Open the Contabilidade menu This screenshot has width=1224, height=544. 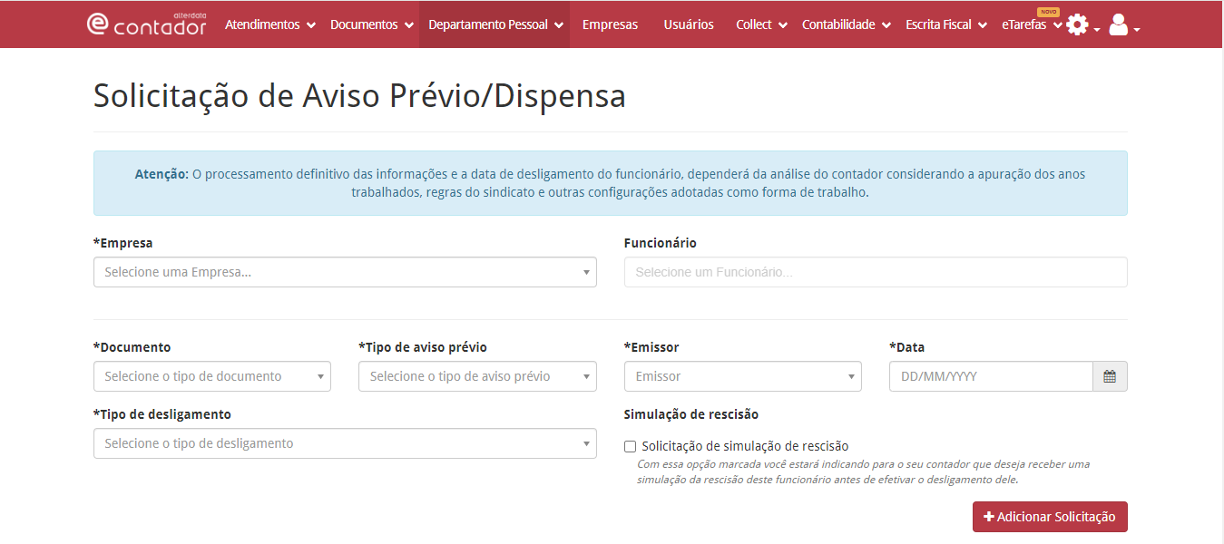[x=847, y=24]
